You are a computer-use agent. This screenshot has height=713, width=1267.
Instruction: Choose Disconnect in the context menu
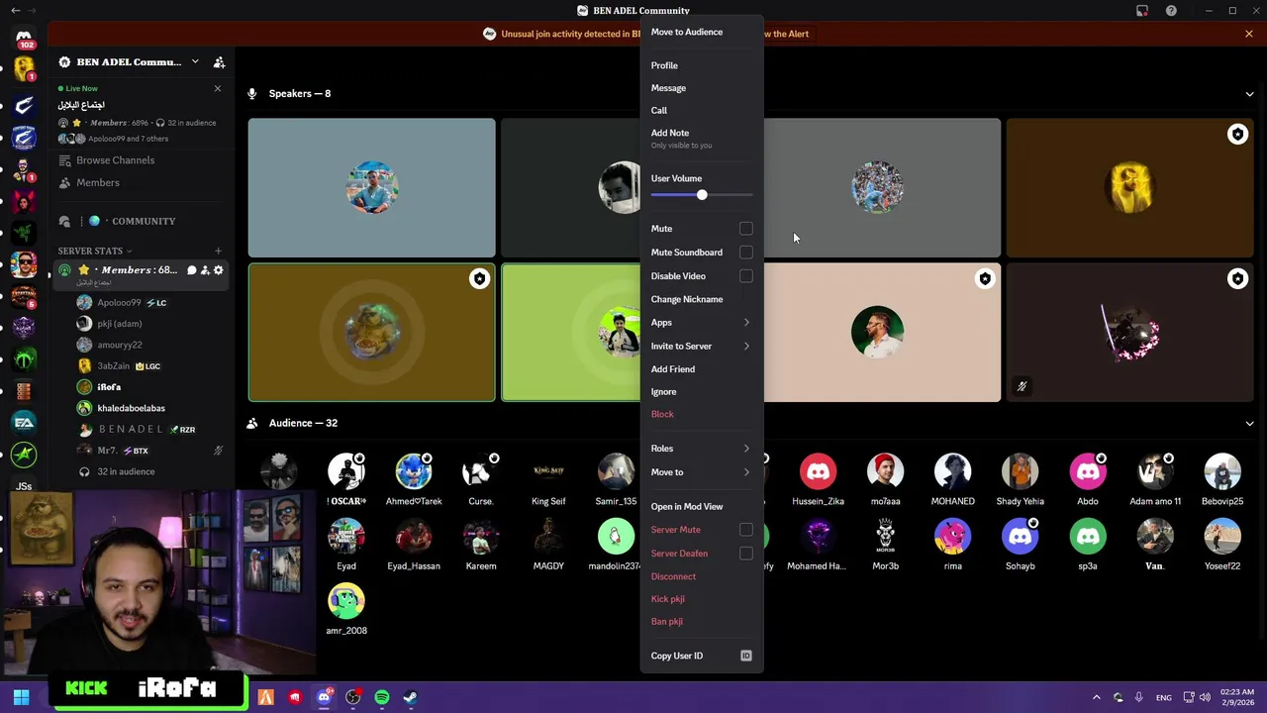tap(702, 576)
